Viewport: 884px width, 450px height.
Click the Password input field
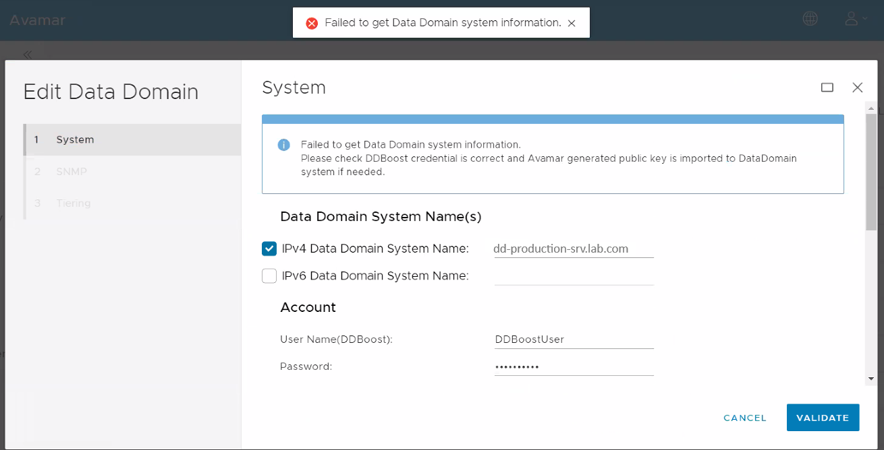(572, 366)
